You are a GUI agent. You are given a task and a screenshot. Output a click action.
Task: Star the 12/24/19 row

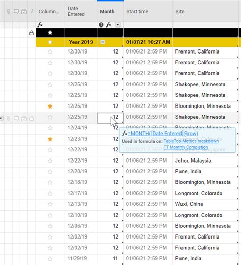50,128
